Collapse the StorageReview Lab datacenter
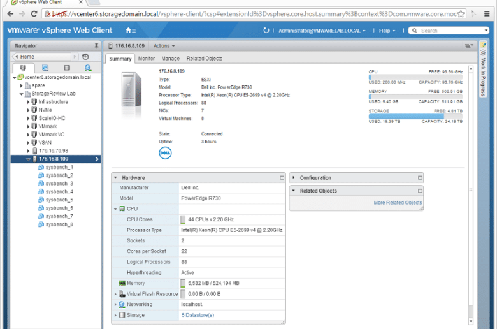The height and width of the screenshot is (329, 497). click(x=21, y=94)
